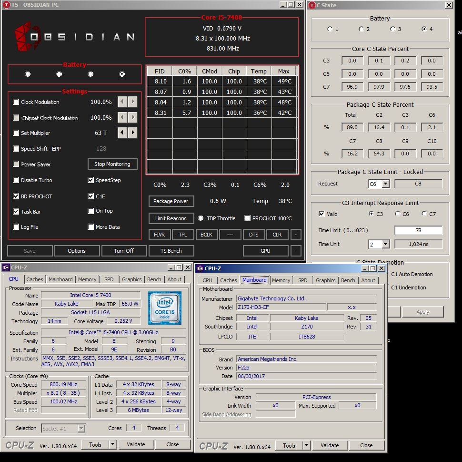Toggle the Disable Turbo checkbox

coord(16,180)
